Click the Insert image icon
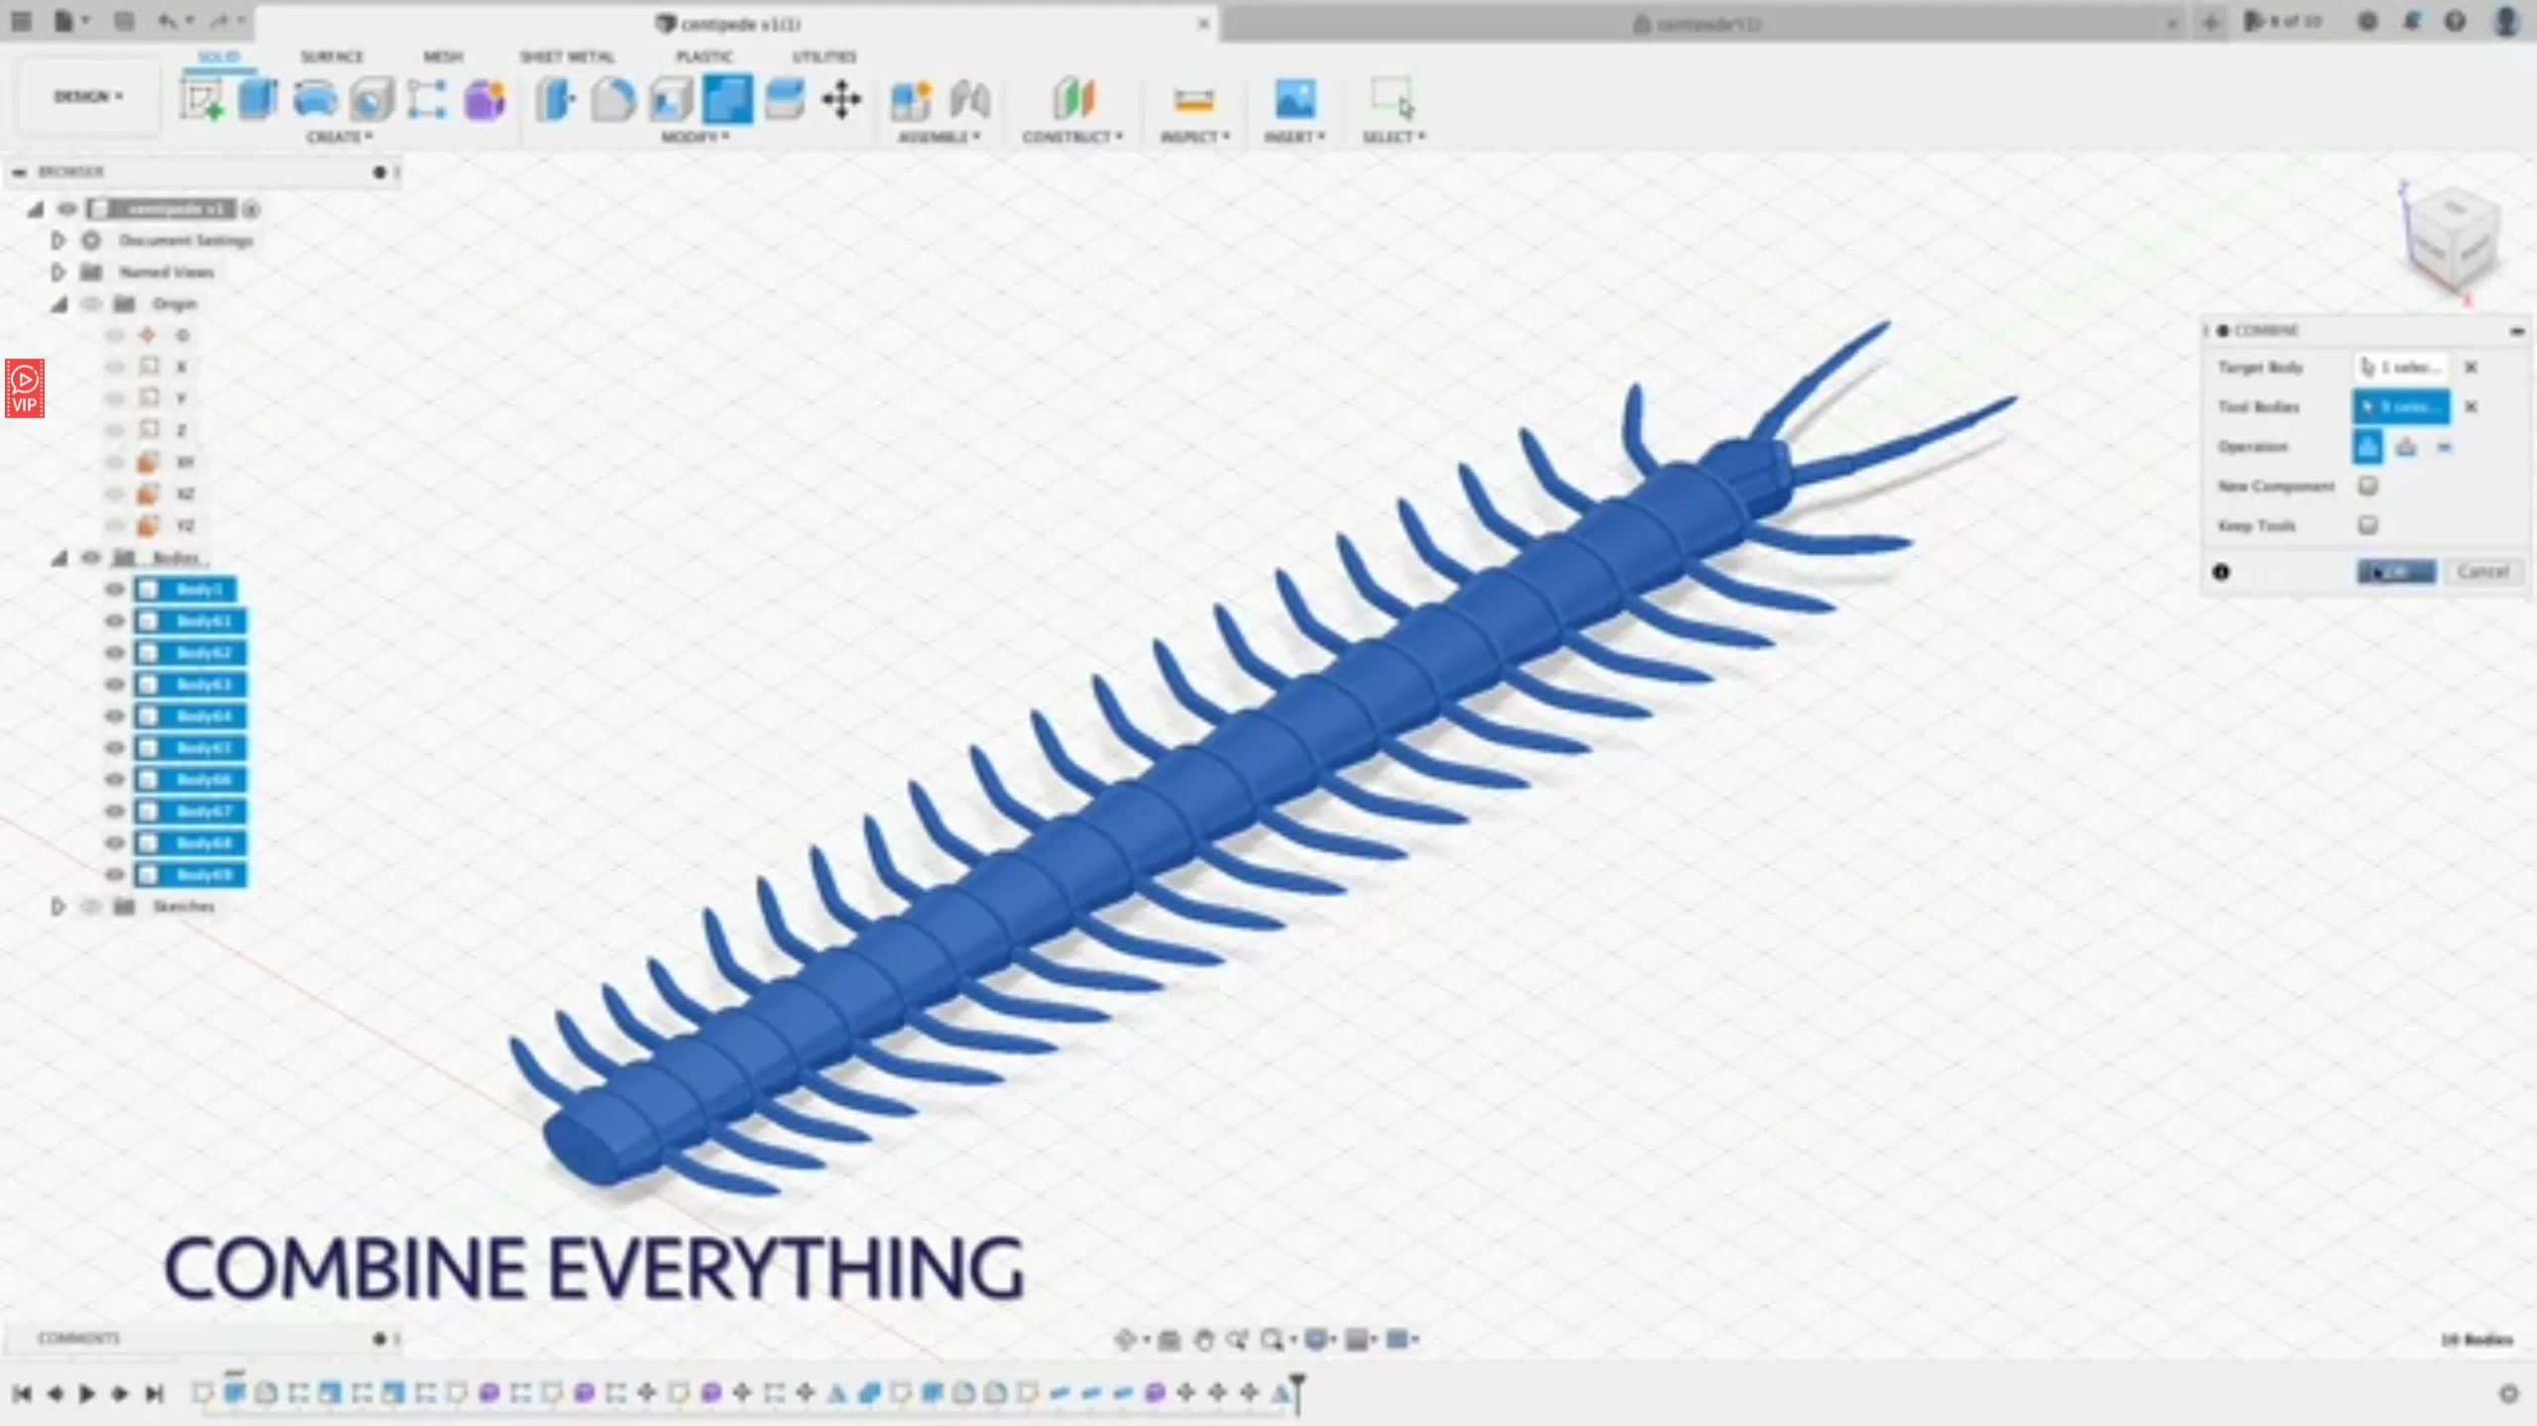The image size is (2537, 1426). click(x=1294, y=99)
